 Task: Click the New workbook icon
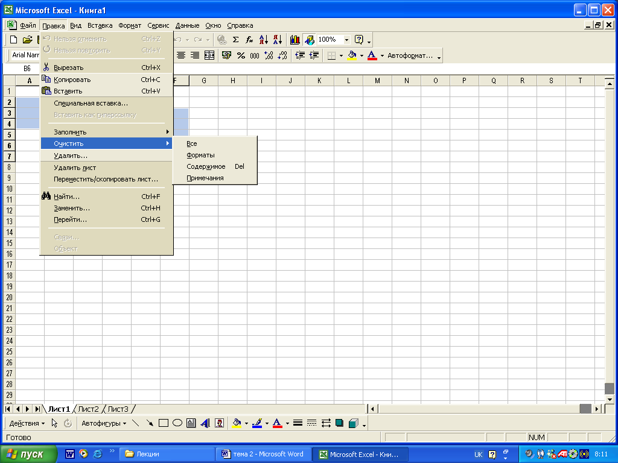click(x=13, y=39)
